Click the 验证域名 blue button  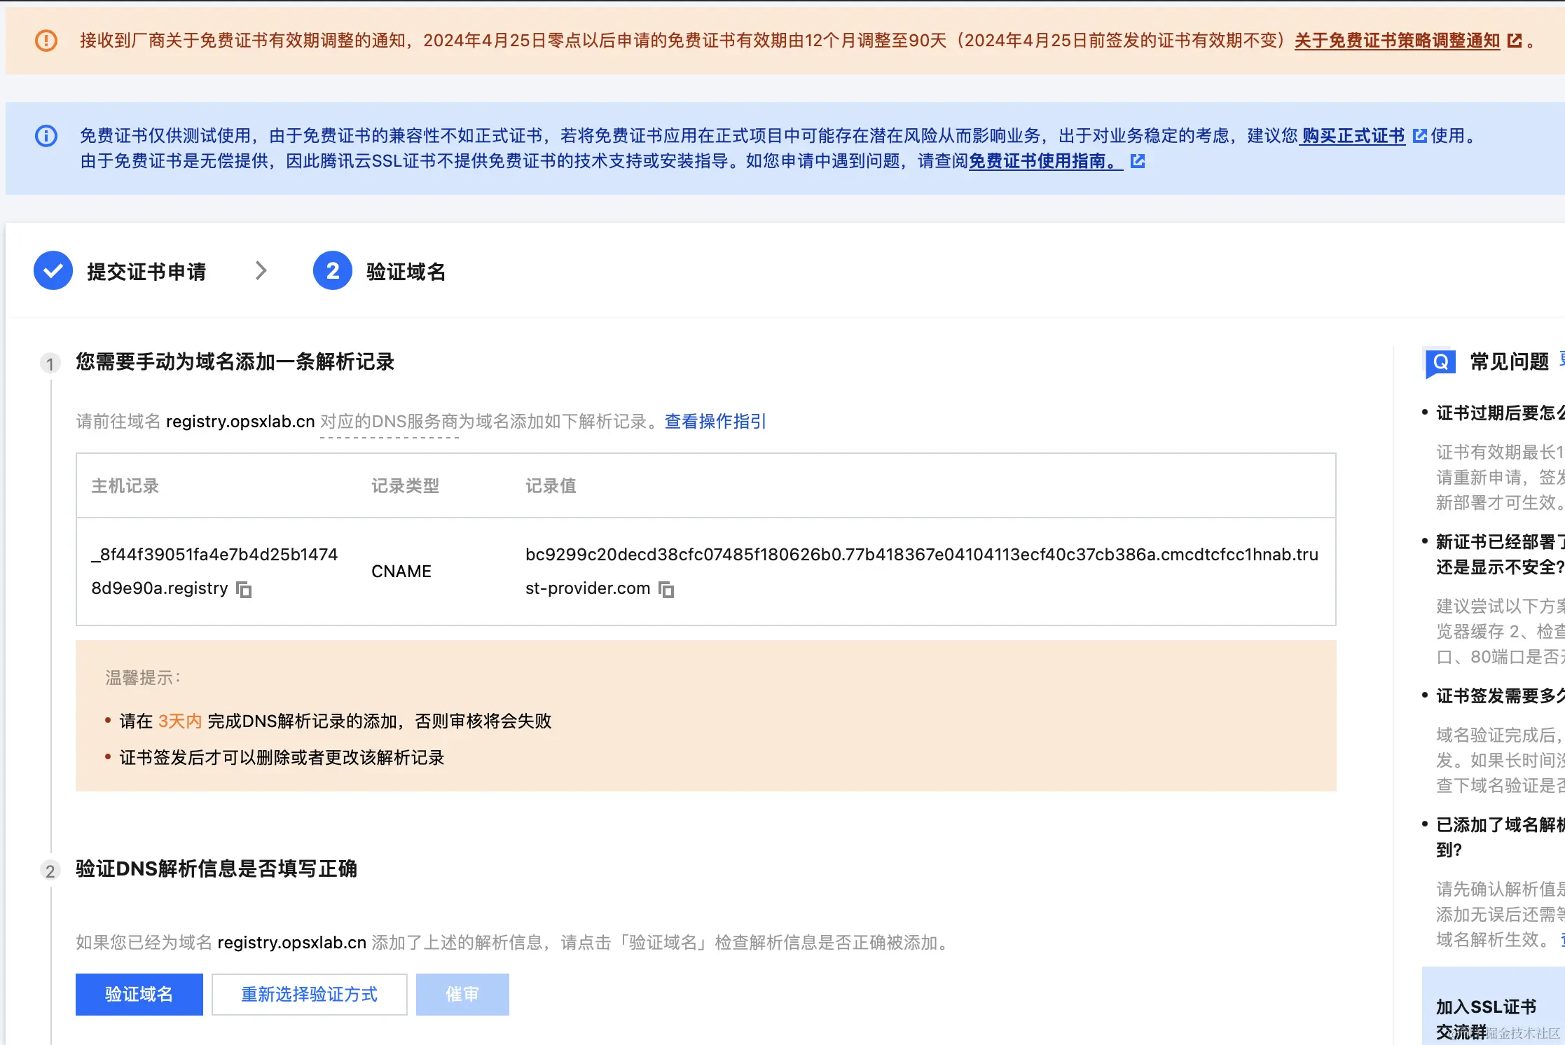pos(139,994)
